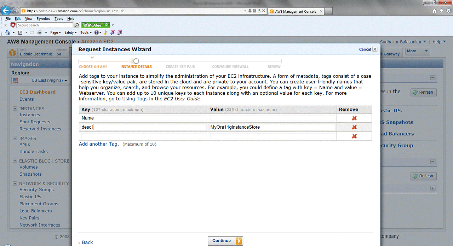The image size is (453, 246).
Task: Open the US East (Virginia) region dropdown
Action: (40, 81)
